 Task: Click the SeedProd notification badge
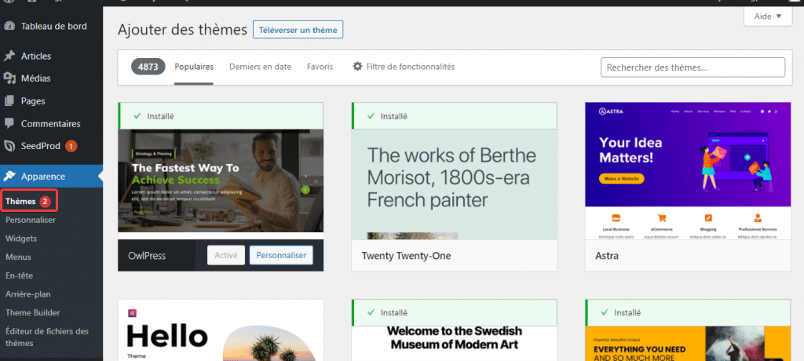[x=71, y=146]
